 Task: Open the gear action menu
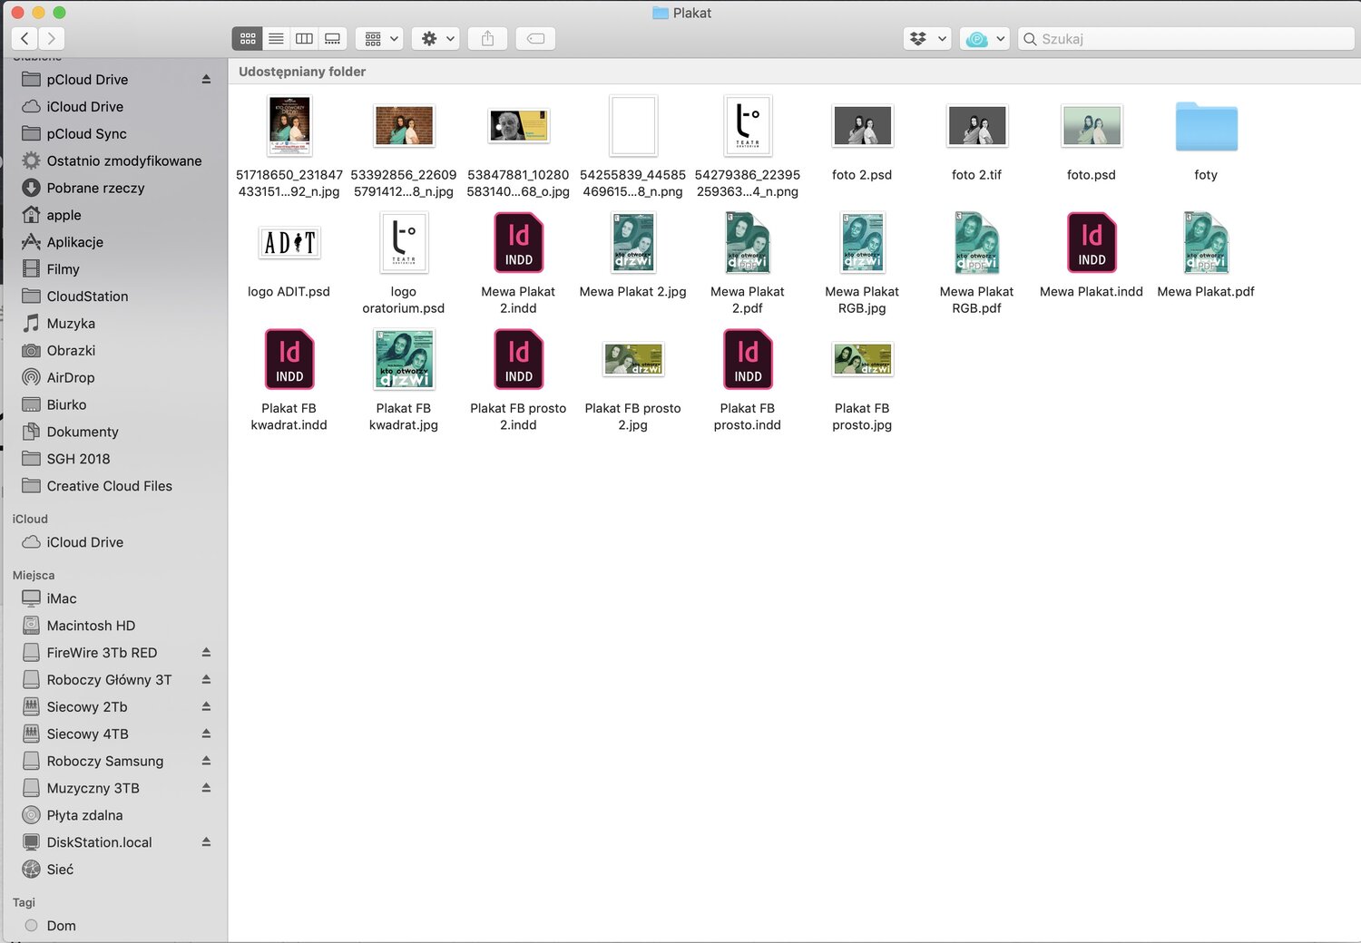click(436, 39)
